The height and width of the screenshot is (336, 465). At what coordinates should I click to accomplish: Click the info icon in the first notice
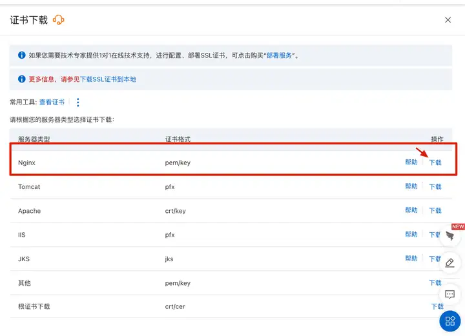(22, 55)
